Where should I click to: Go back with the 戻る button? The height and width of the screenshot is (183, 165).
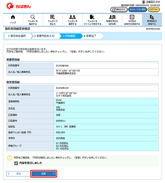18,174
